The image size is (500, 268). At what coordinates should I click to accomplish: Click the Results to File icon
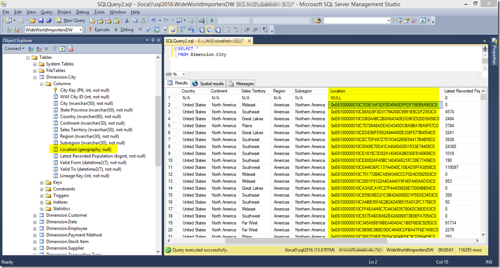pos(218,30)
